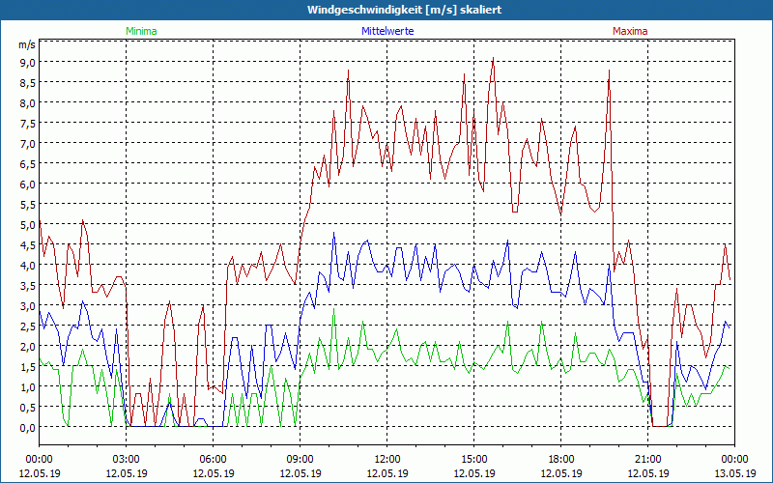The width and height of the screenshot is (773, 483).
Task: Click the 6,0 y-axis value
Action: pyautogui.click(x=28, y=184)
